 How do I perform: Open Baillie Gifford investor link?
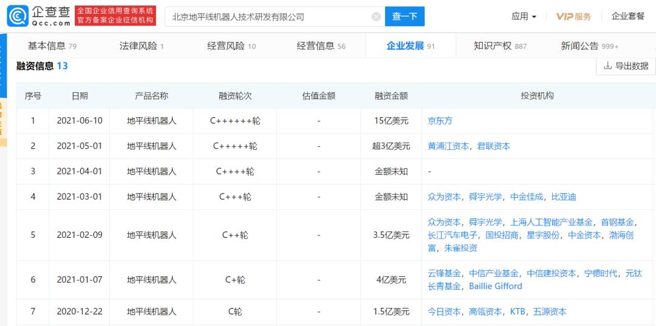pos(496,287)
